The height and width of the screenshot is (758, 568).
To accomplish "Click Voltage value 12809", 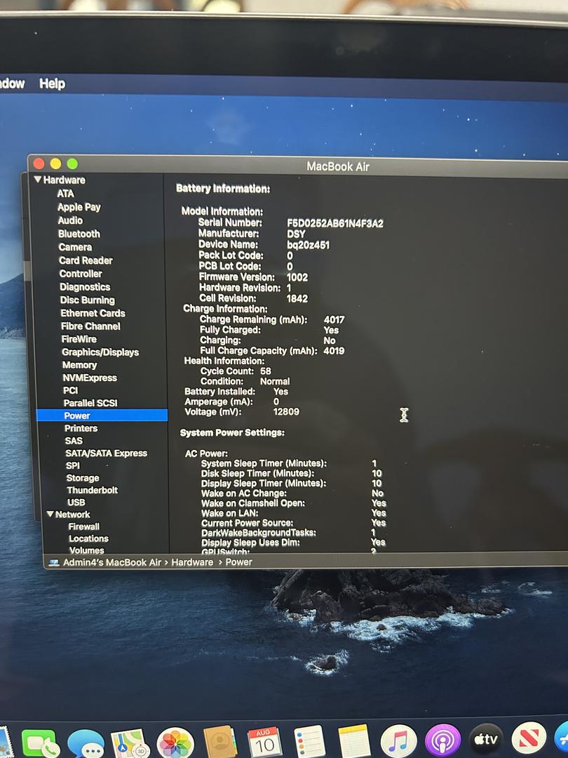I will (286, 412).
